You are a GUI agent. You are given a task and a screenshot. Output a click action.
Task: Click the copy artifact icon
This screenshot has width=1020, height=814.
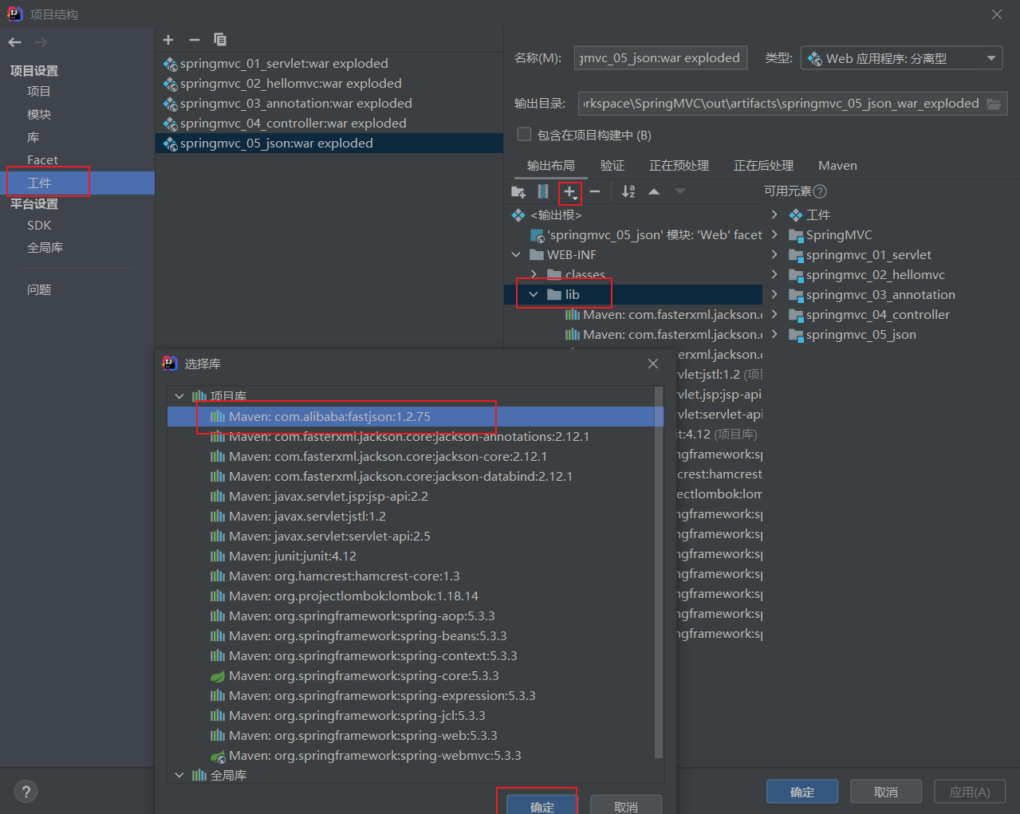[220, 40]
